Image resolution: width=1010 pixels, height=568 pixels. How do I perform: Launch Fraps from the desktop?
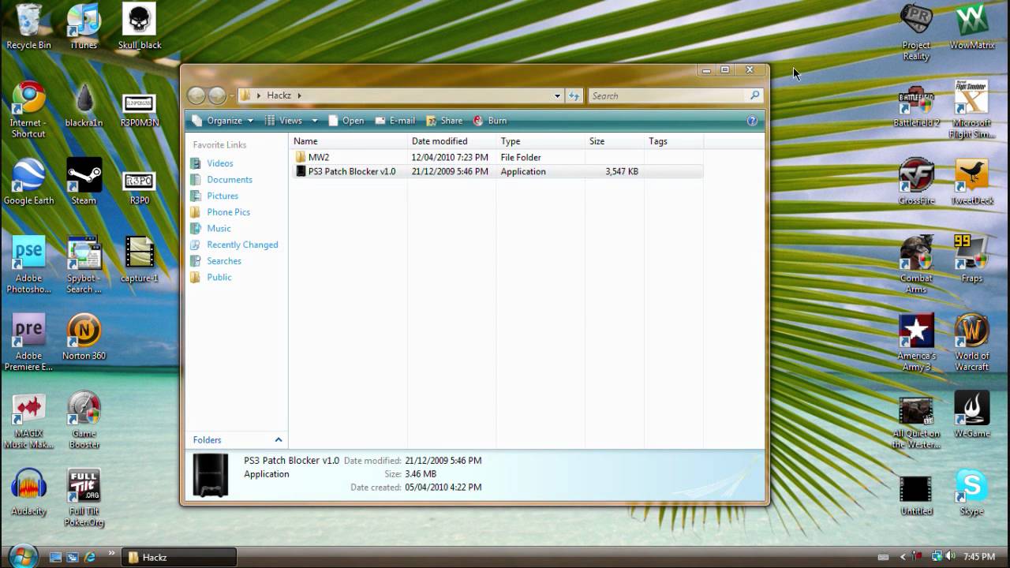click(x=971, y=260)
